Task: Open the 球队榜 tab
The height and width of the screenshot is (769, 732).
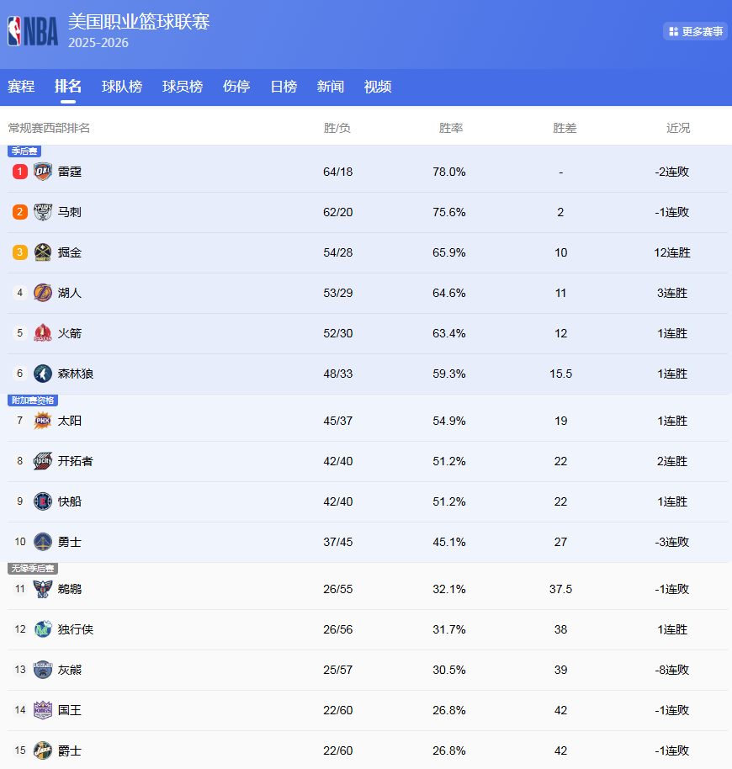Action: tap(122, 87)
